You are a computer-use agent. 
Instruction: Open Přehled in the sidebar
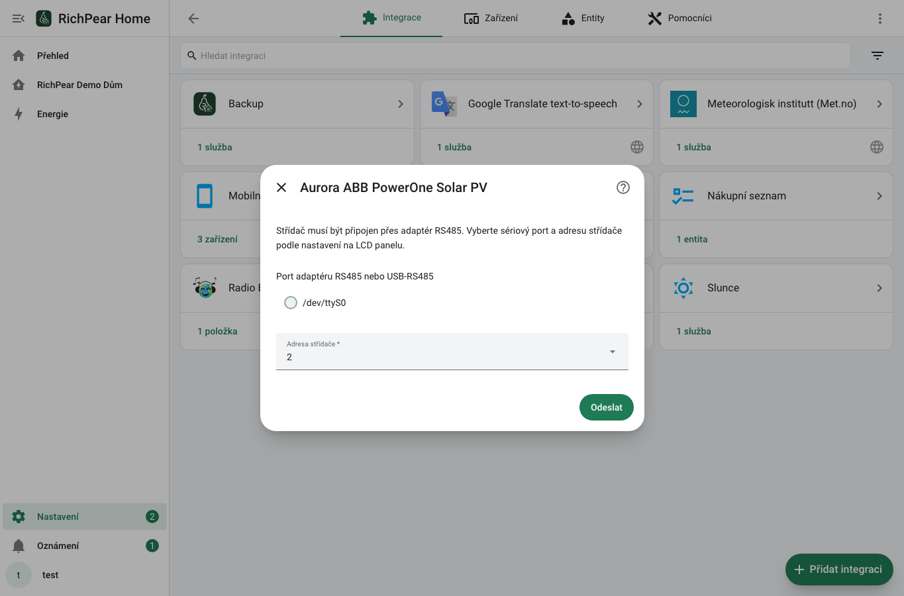pos(85,56)
